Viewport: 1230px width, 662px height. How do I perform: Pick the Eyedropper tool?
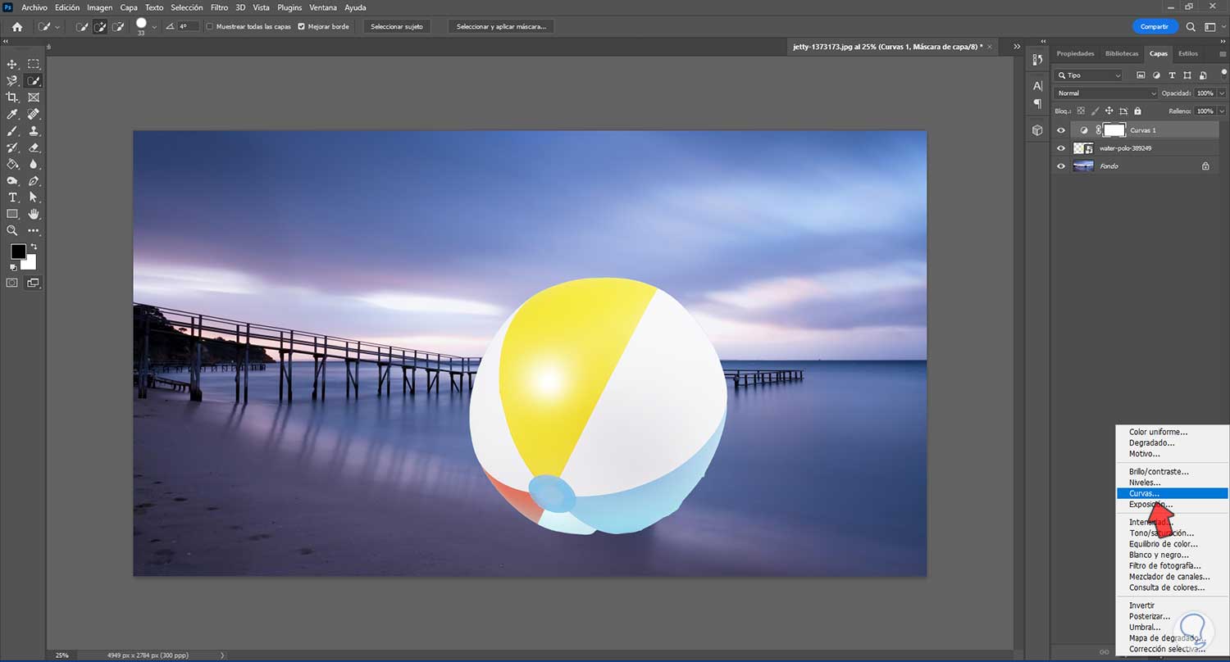tap(12, 114)
